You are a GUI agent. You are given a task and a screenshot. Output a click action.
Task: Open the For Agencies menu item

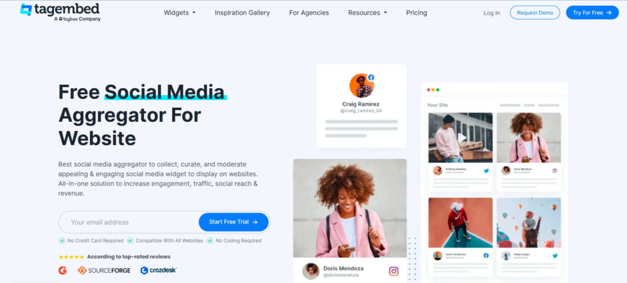[309, 13]
